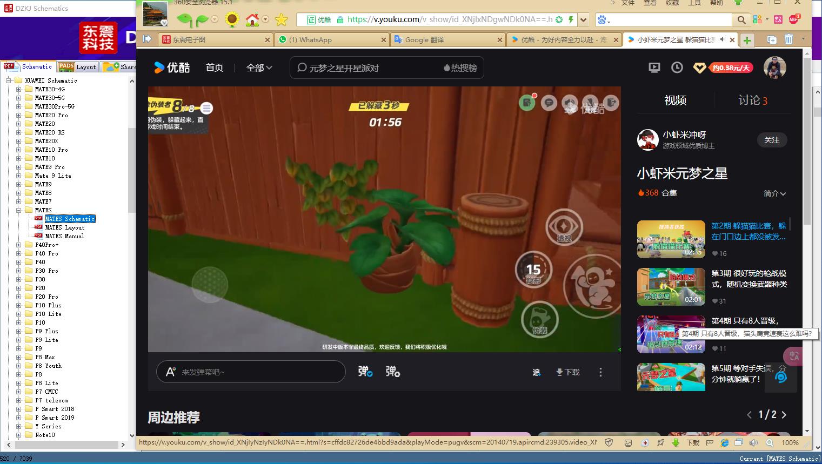Viewport: 822px width, 464px height.
Task: Open the search engine paw dropdown
Action: pyautogui.click(x=603, y=20)
